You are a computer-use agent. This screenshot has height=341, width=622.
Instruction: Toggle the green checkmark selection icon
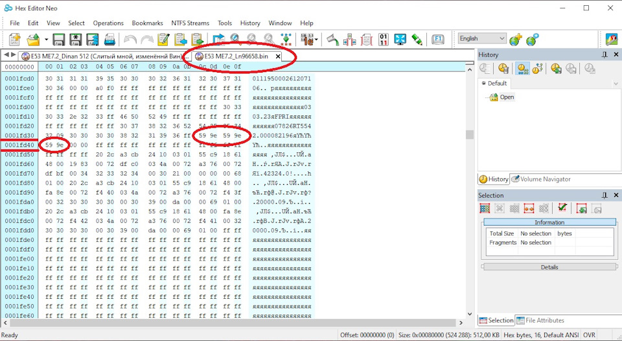(x=562, y=208)
